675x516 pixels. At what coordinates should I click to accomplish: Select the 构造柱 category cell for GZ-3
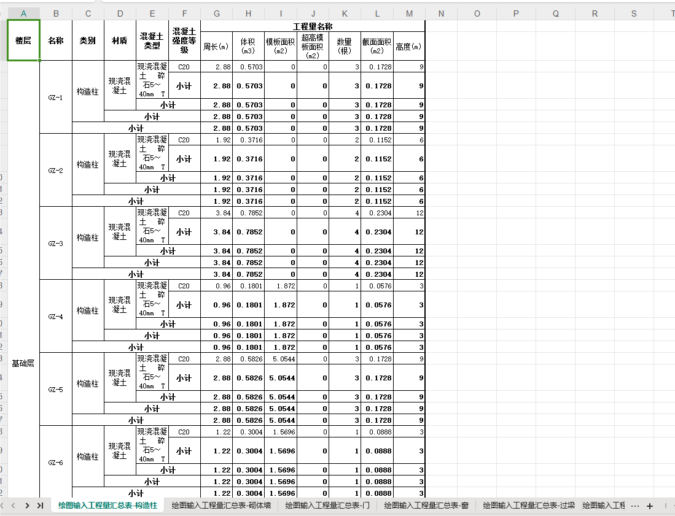88,238
